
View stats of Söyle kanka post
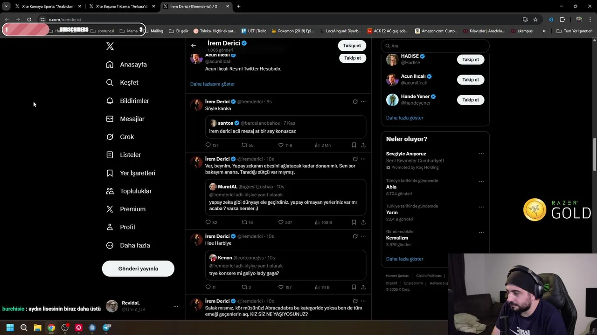323,145
